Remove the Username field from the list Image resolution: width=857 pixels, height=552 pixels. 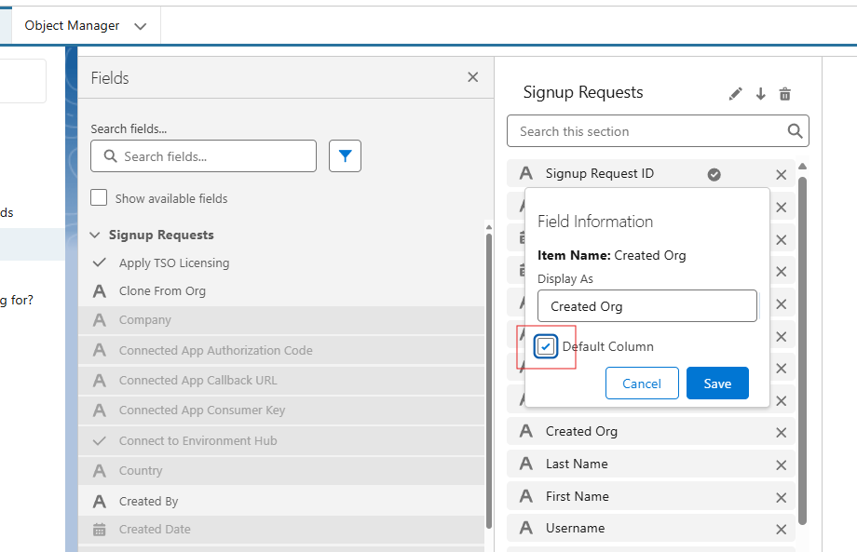pos(781,530)
